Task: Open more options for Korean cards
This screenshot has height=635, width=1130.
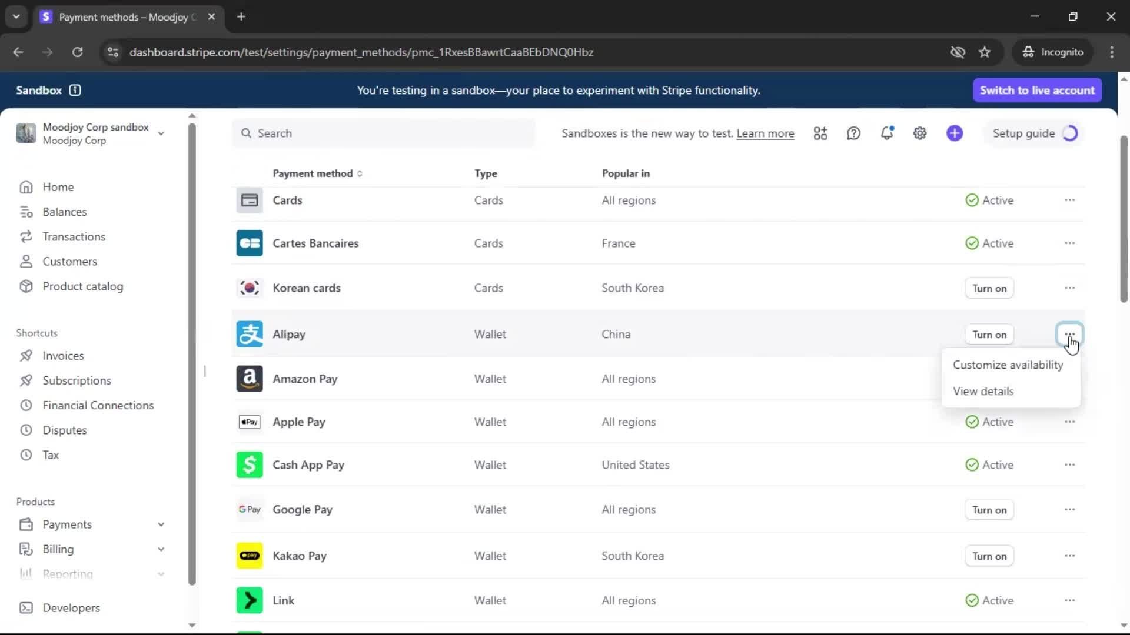Action: (x=1069, y=288)
